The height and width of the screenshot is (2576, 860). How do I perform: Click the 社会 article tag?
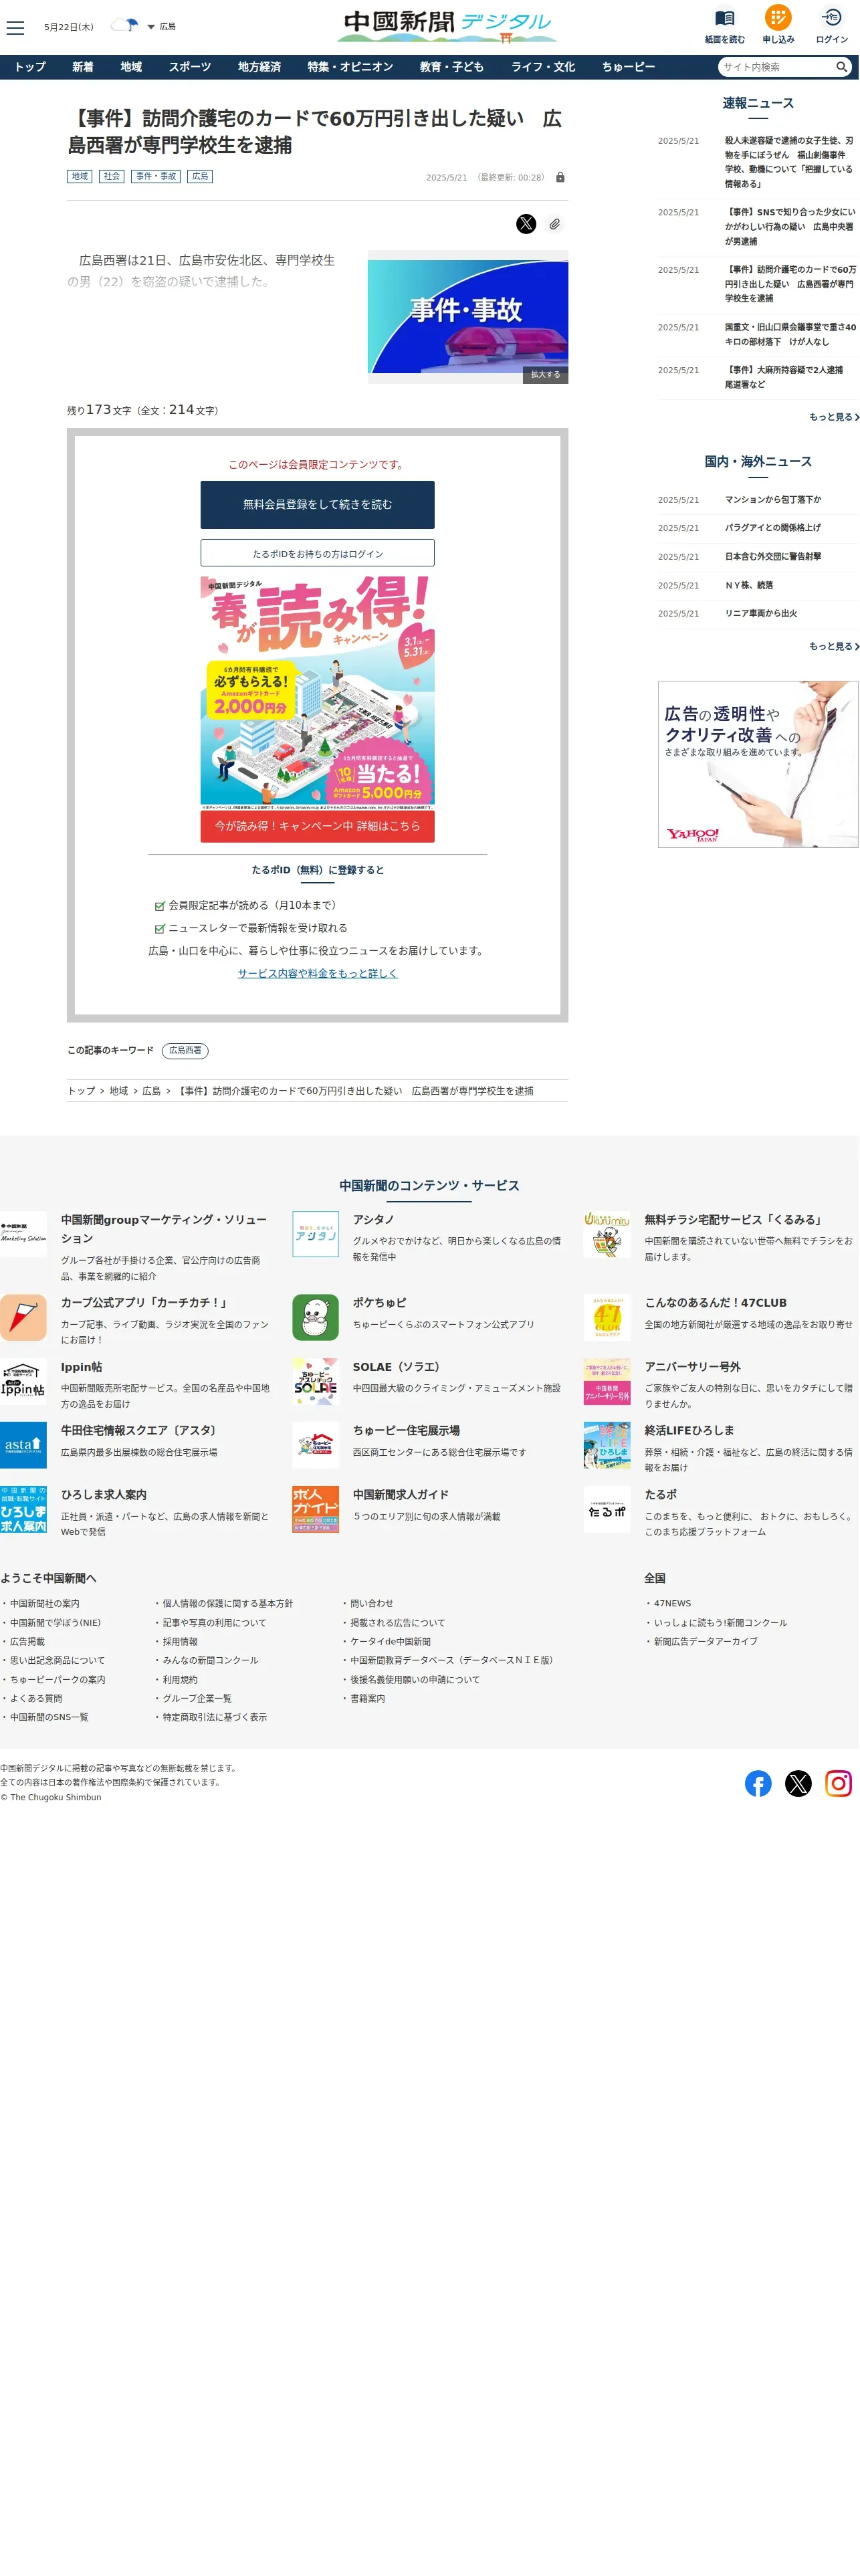(112, 176)
